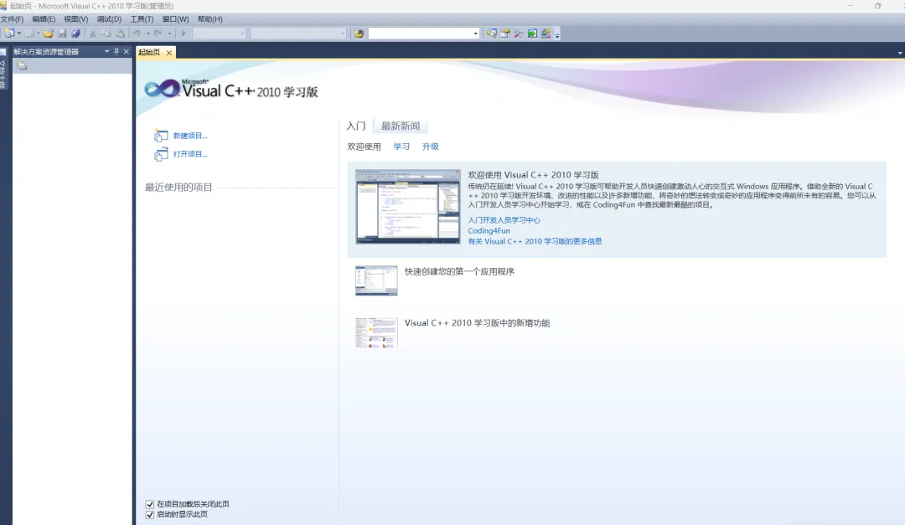Viewport: 905px width, 525px height.
Task: Open the Extension Manager toolbar icon
Action: pyautogui.click(x=546, y=33)
